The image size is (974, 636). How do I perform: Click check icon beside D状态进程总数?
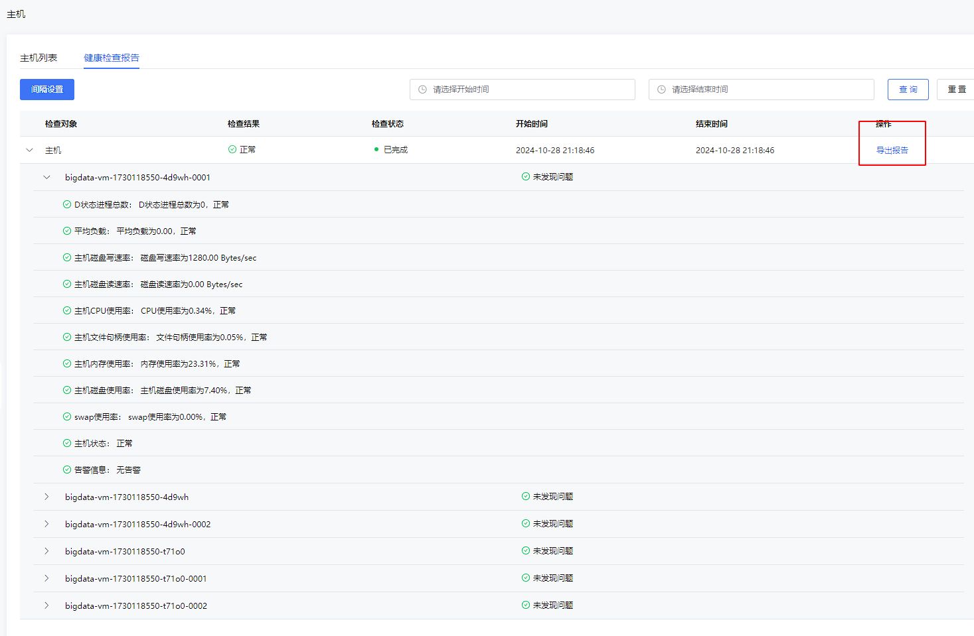point(67,204)
